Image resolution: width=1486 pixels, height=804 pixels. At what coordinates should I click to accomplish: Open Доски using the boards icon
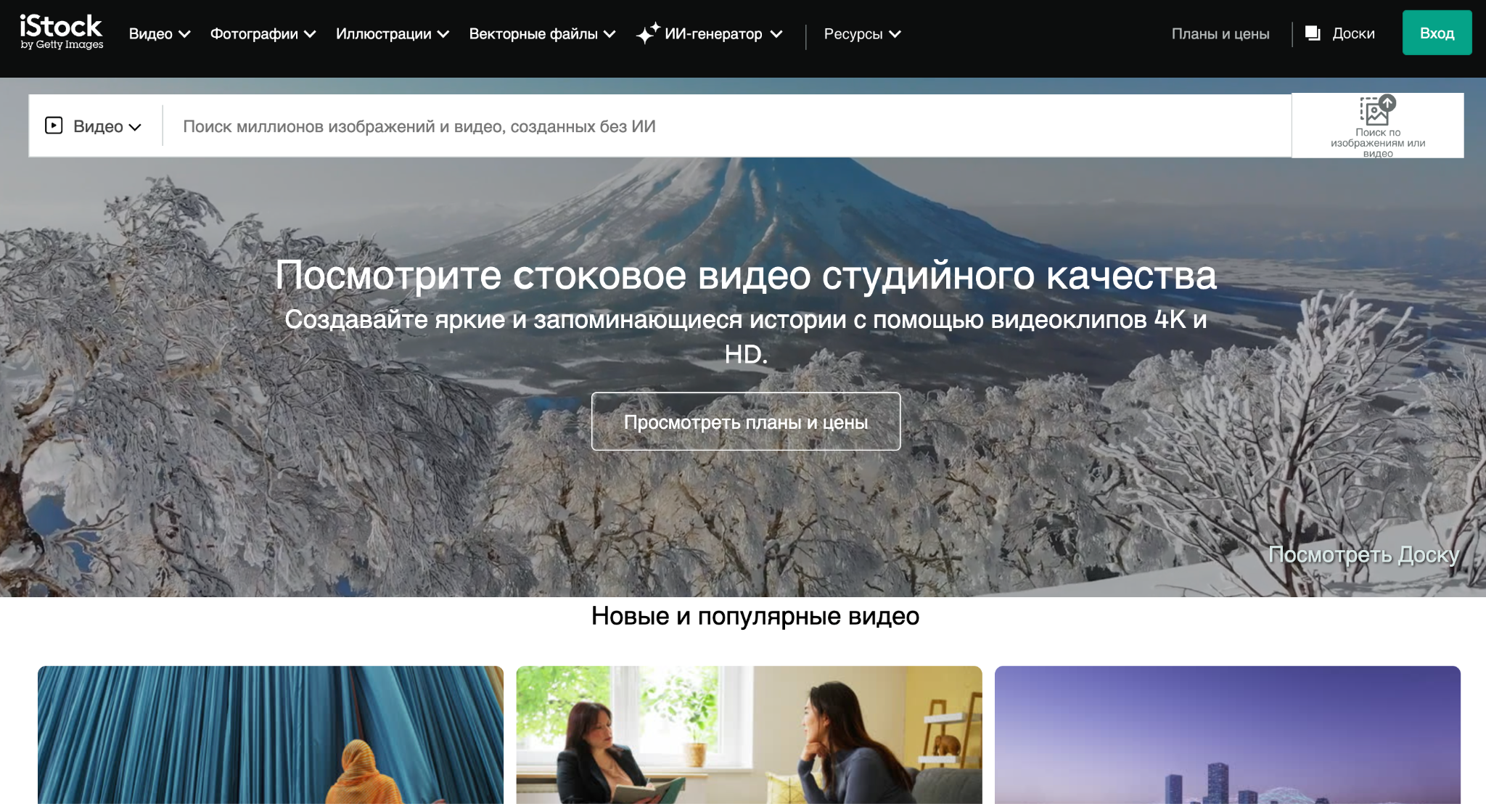pyautogui.click(x=1313, y=32)
